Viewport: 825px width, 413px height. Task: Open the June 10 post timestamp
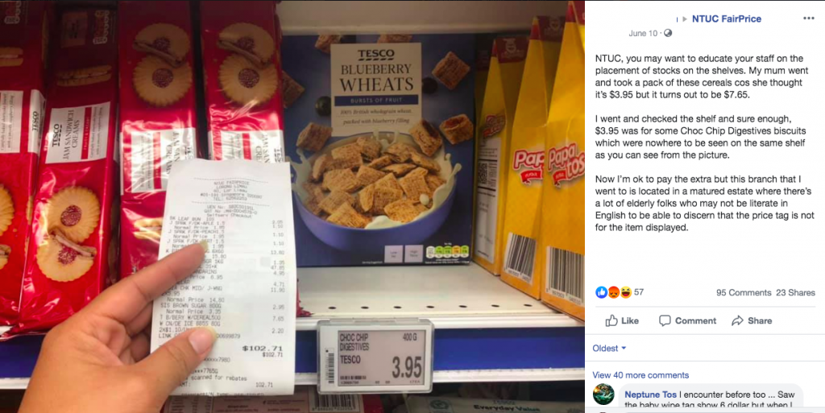(643, 33)
